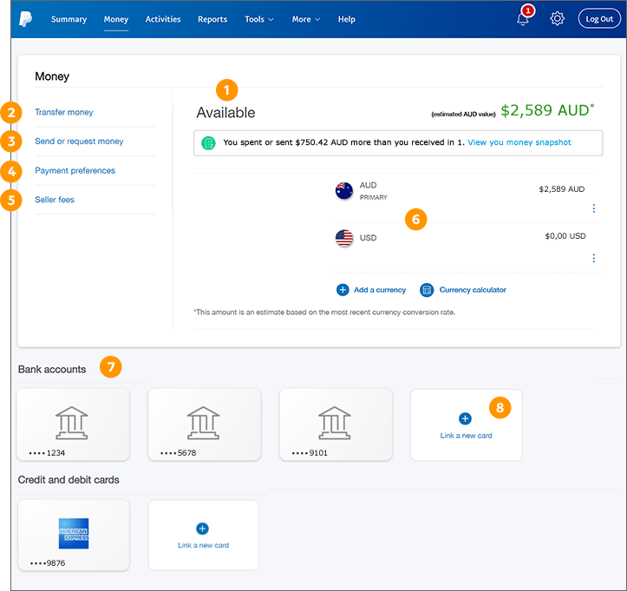The width and height of the screenshot is (627, 591).
Task: Link a new card under Credit and debit cards
Action: (x=203, y=535)
